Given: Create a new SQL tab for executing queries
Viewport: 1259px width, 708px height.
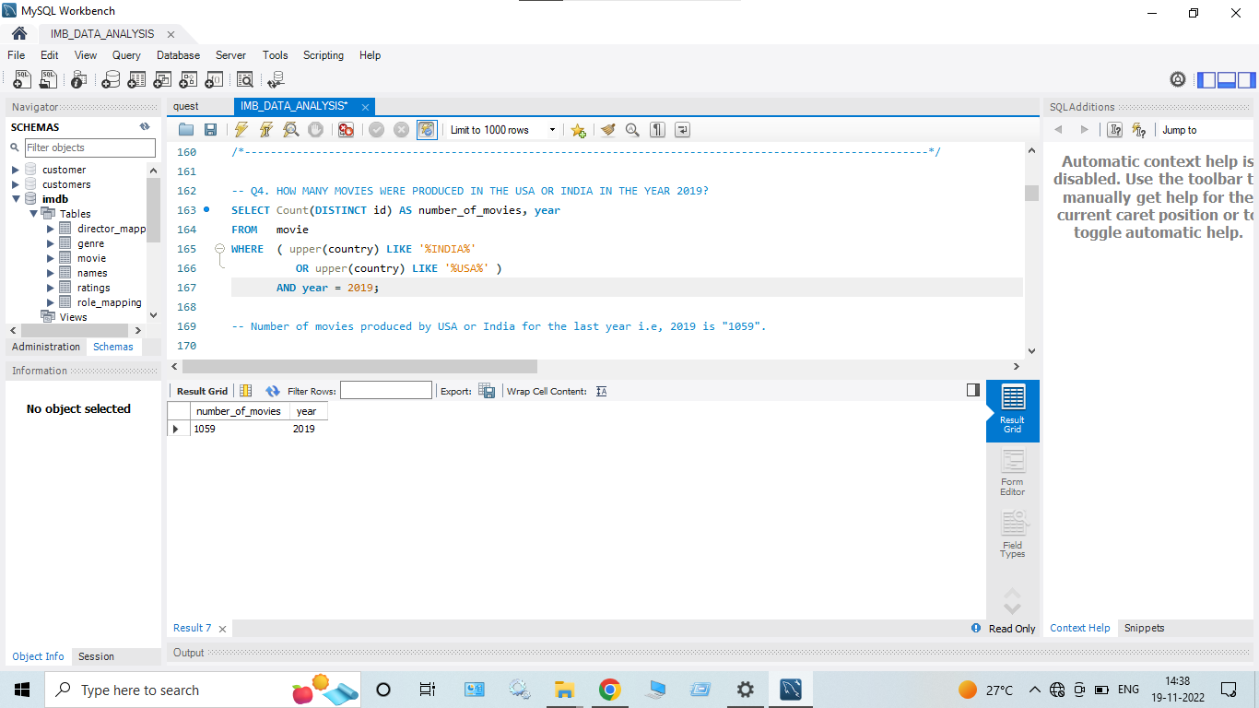Looking at the screenshot, I should tap(21, 79).
